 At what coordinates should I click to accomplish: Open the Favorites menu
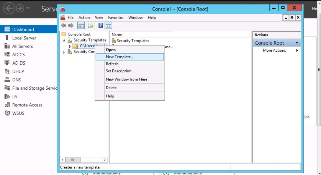116,18
